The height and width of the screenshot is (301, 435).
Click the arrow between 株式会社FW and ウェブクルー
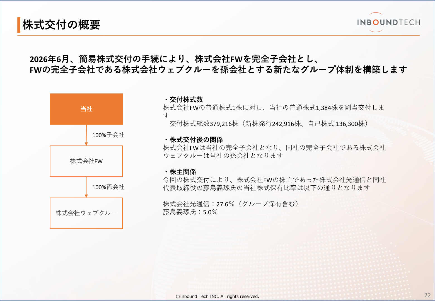click(x=86, y=187)
